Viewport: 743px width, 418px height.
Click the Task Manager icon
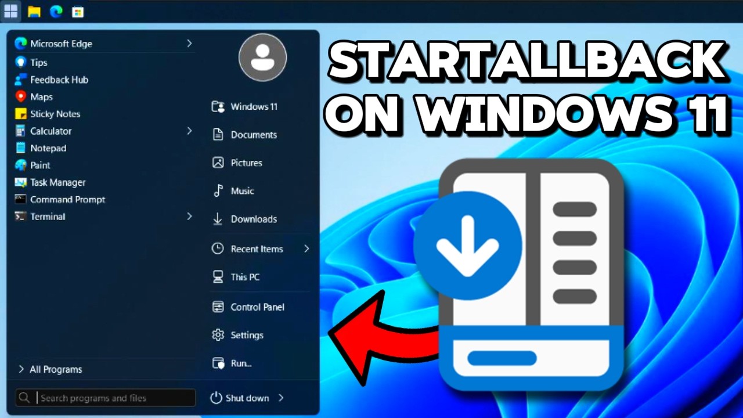click(21, 182)
